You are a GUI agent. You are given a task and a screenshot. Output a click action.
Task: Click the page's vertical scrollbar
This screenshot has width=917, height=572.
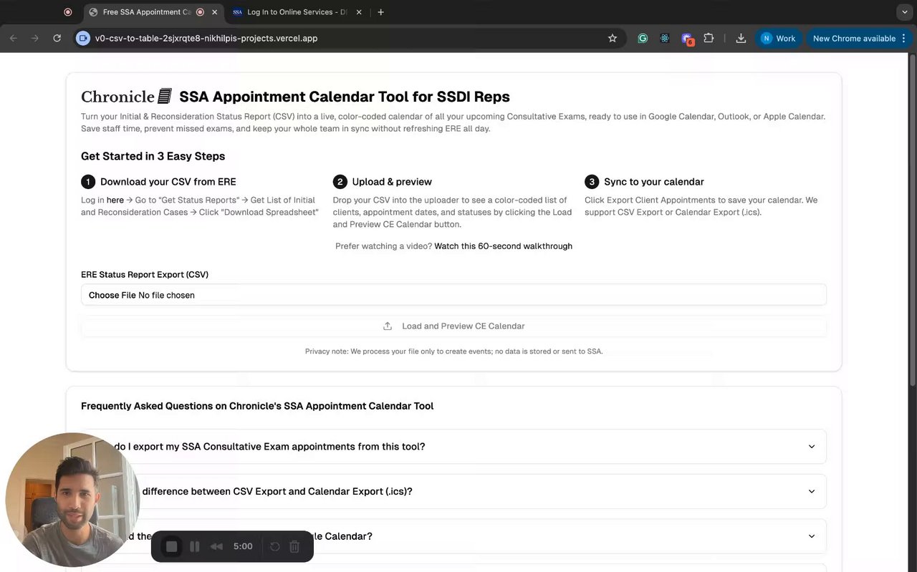[x=911, y=222]
